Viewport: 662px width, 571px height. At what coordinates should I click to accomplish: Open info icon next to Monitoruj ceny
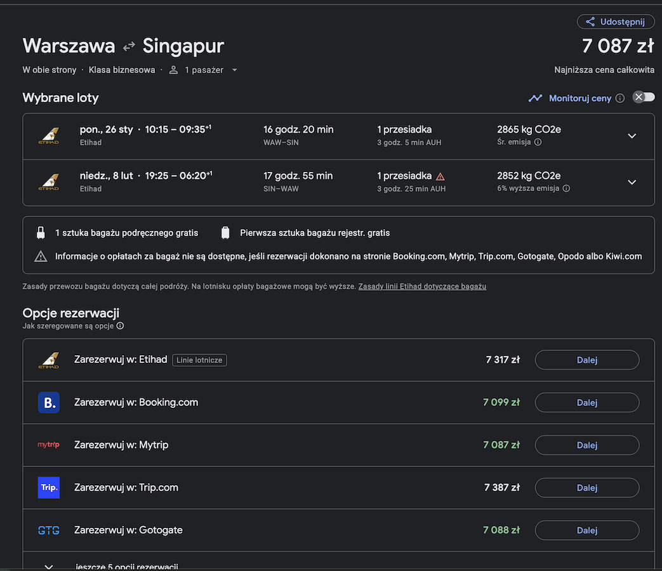point(619,98)
